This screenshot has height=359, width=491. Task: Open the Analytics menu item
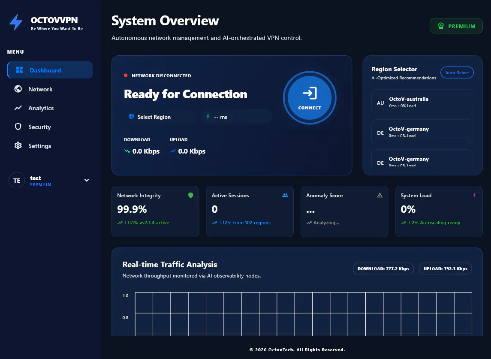click(x=50, y=108)
